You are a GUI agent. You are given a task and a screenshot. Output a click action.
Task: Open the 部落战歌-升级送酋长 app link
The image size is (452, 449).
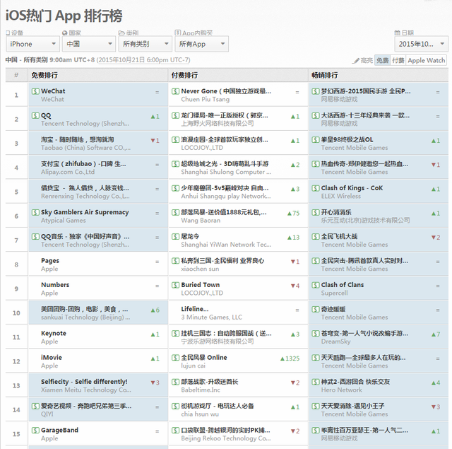[210, 382]
